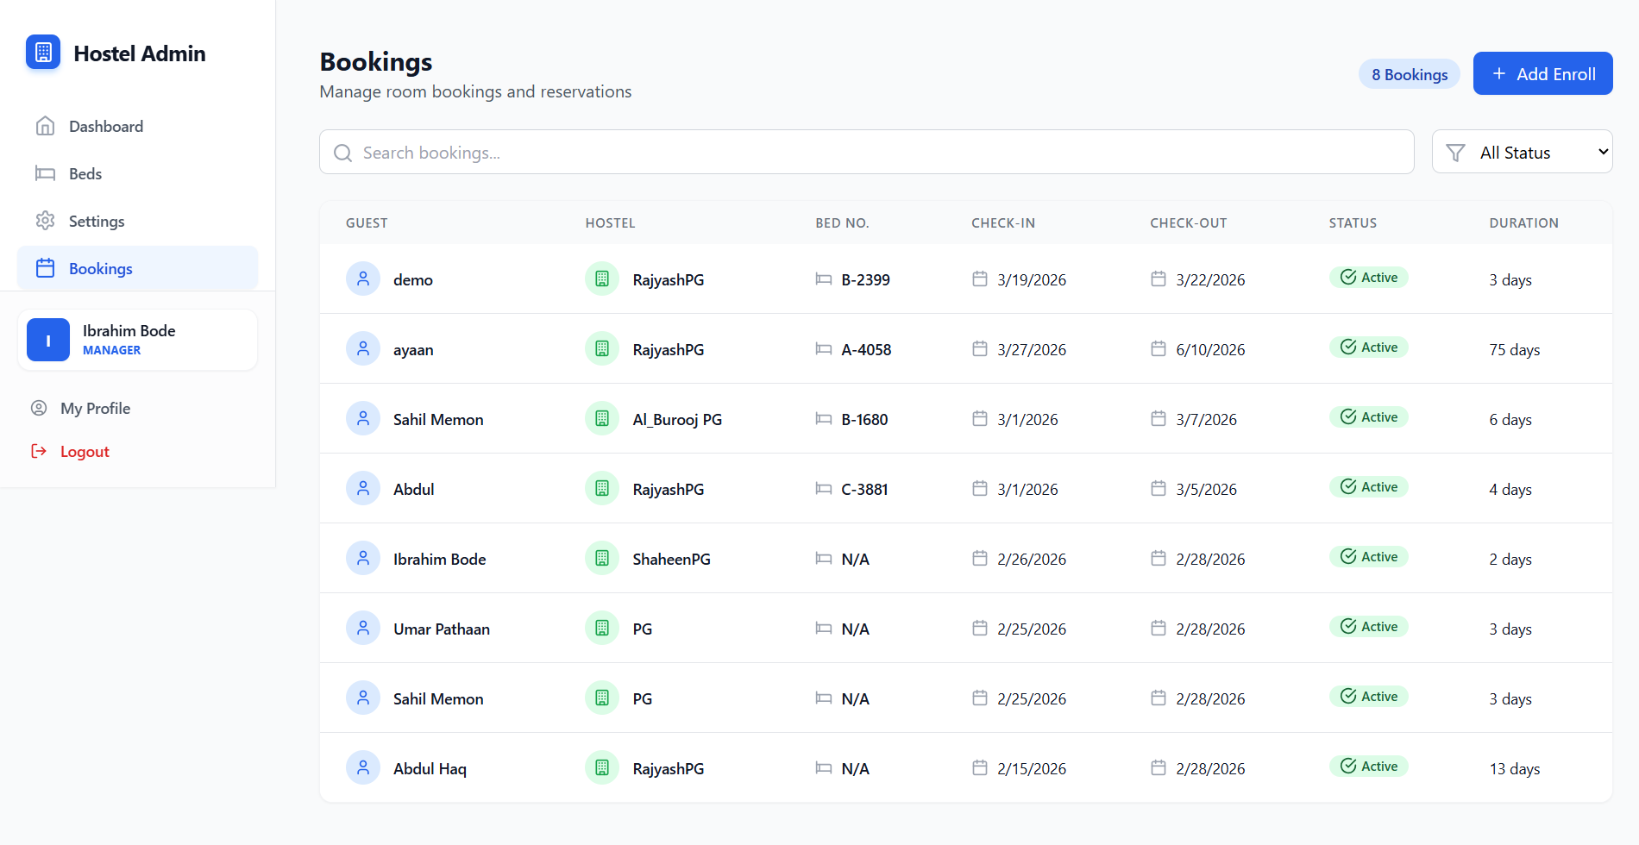Screen dimensions: 1639x845
Task: Click the filter funnel icon
Action: click(x=1455, y=153)
